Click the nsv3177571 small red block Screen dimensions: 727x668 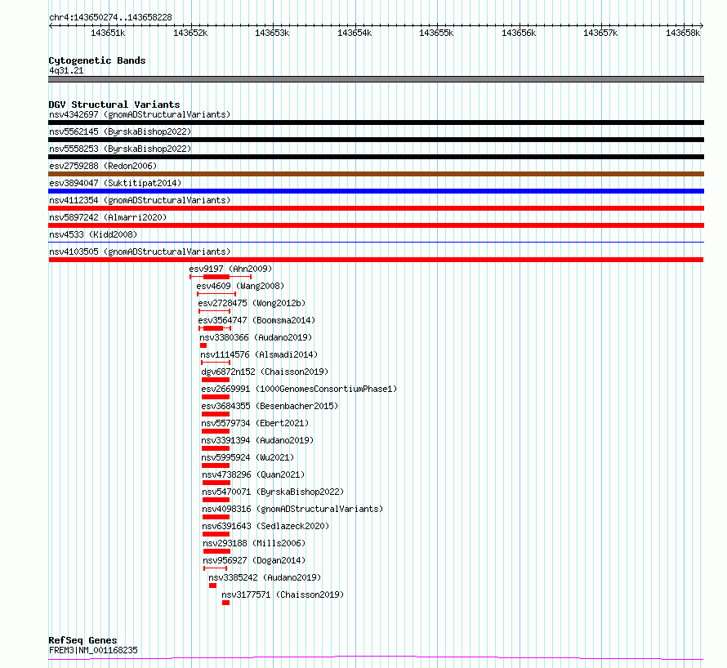pos(225,603)
